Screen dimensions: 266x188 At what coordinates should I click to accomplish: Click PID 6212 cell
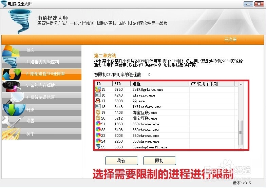point(118,118)
